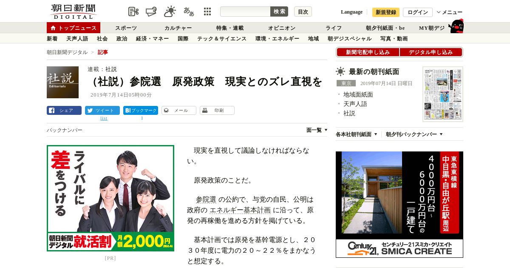Image resolution: width=510 pixels, height=268 pixels.
Task: Go to 環境・エネルギー submenu
Action: (278, 39)
